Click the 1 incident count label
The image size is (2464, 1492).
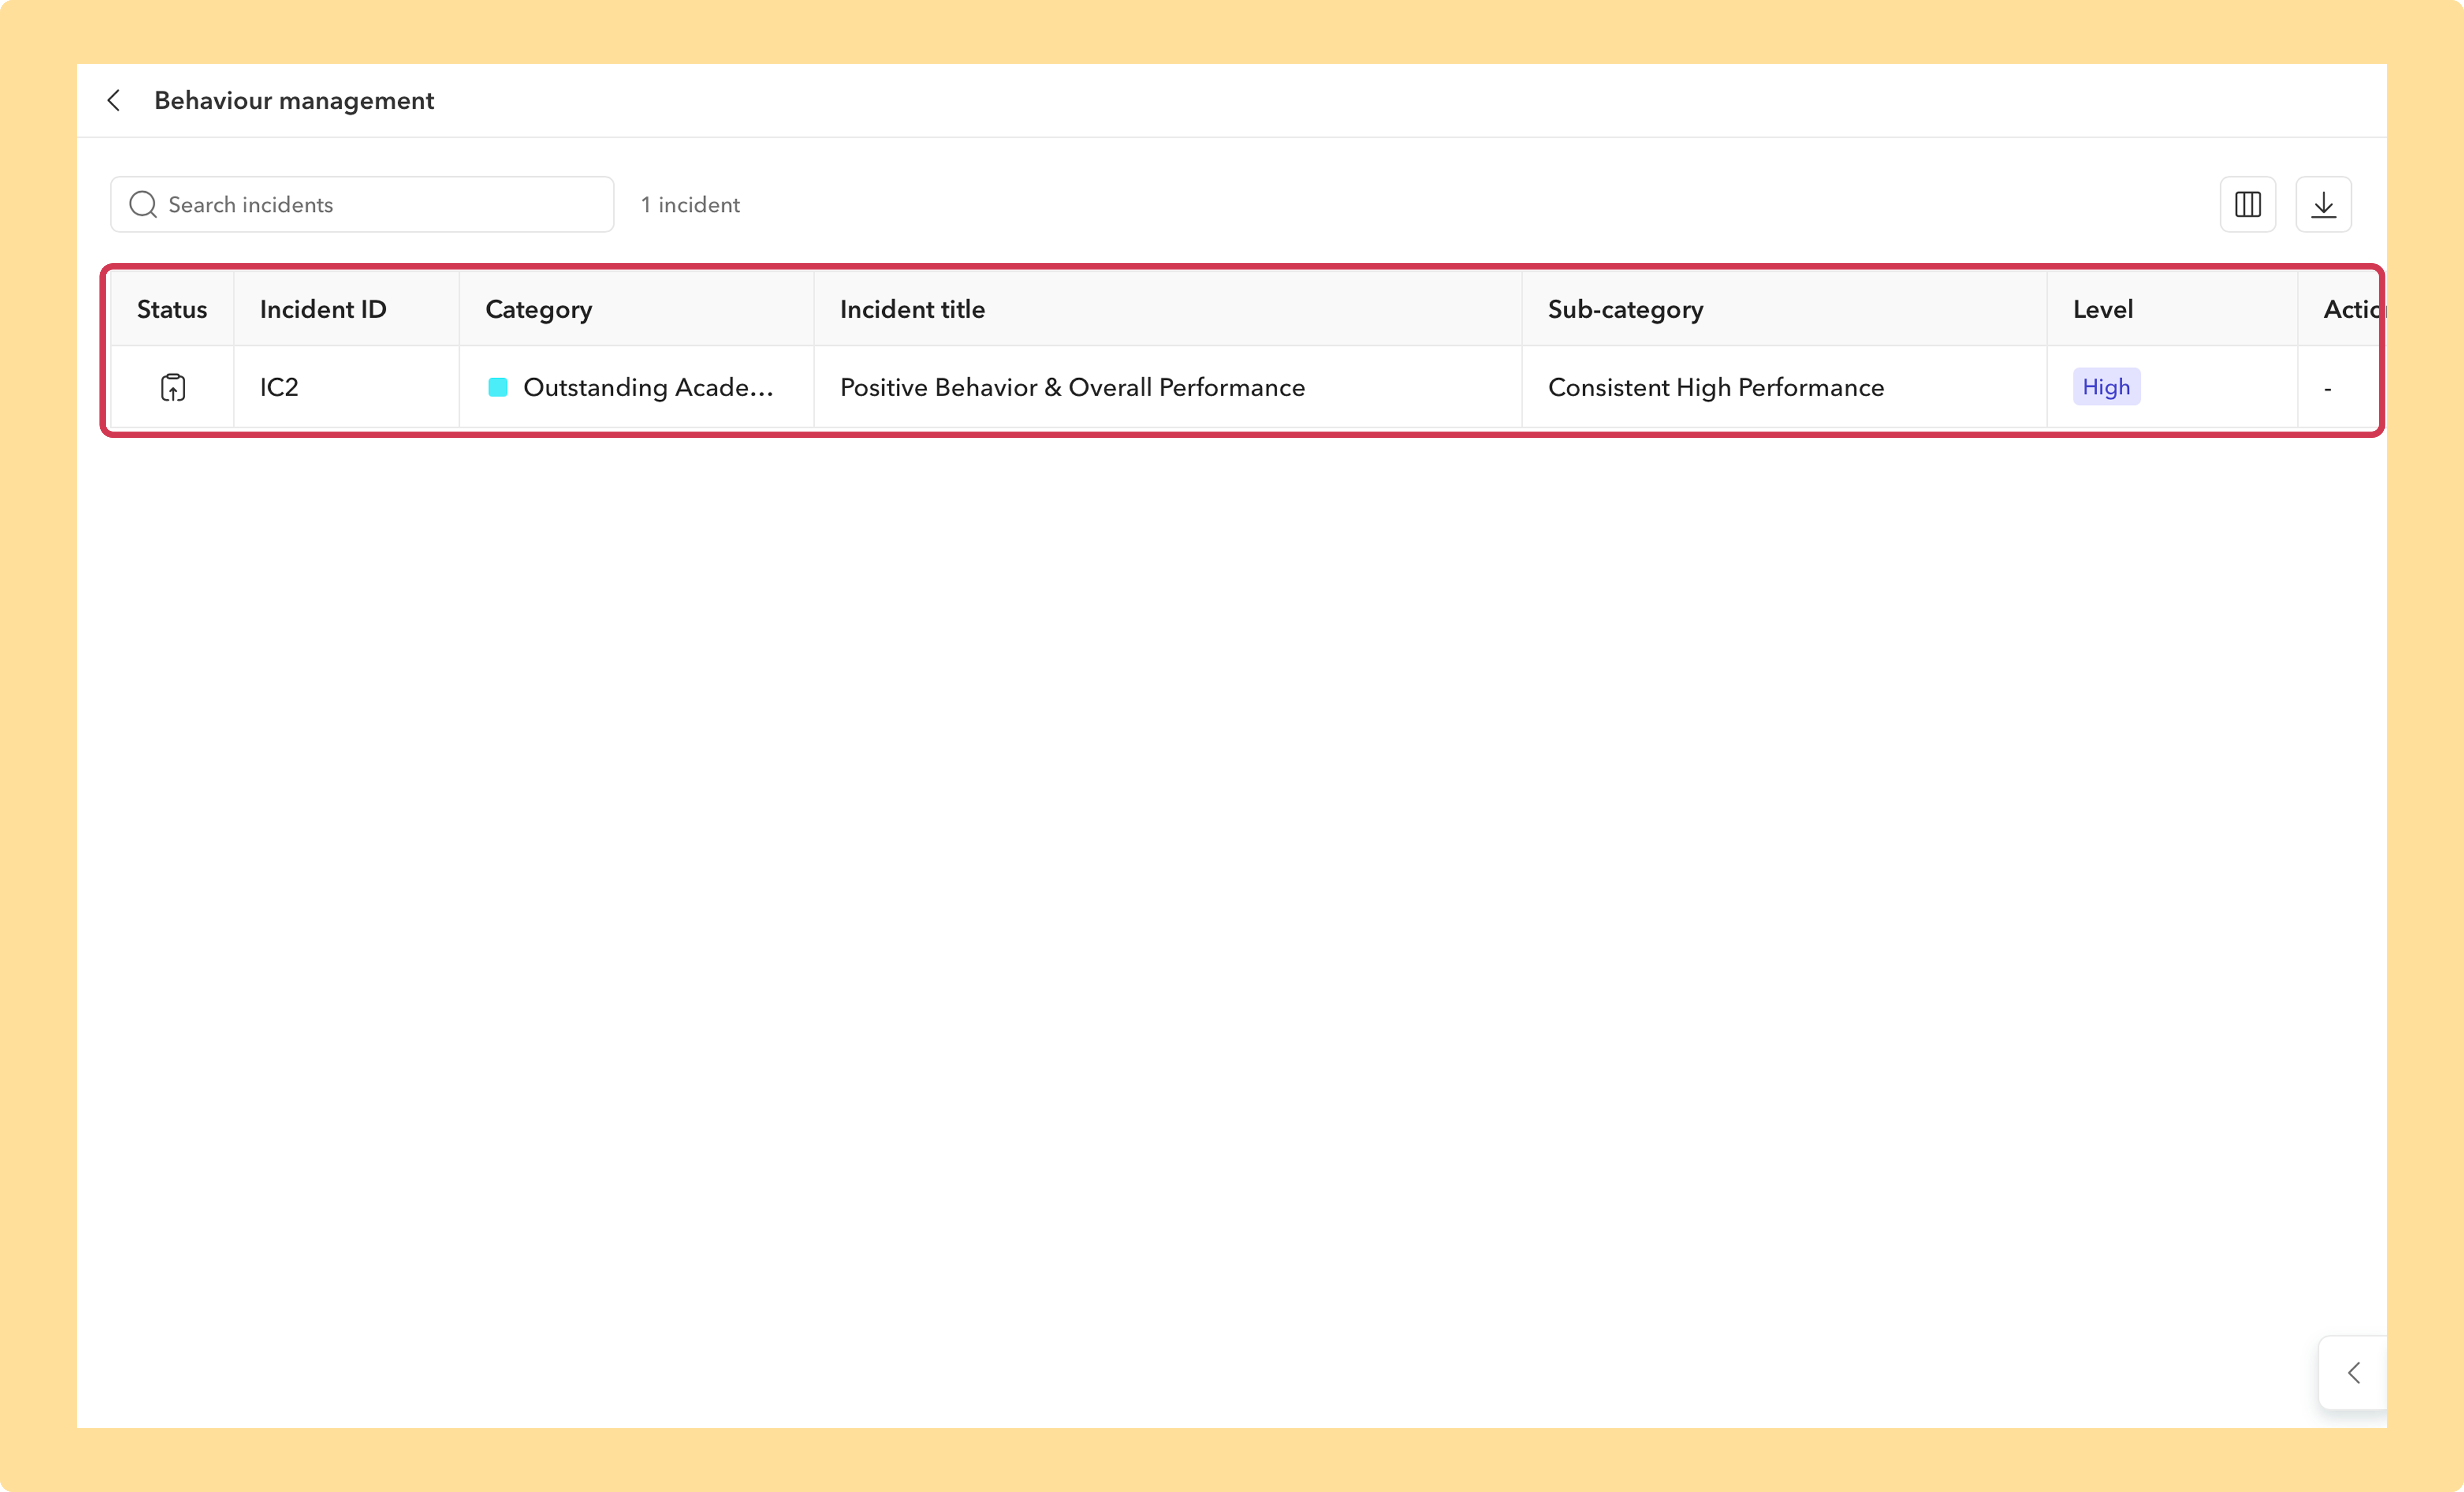click(690, 205)
